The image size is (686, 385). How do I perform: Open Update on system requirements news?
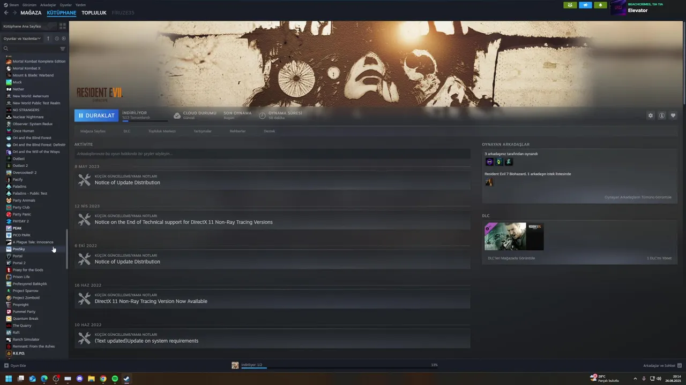pyautogui.click(x=272, y=338)
